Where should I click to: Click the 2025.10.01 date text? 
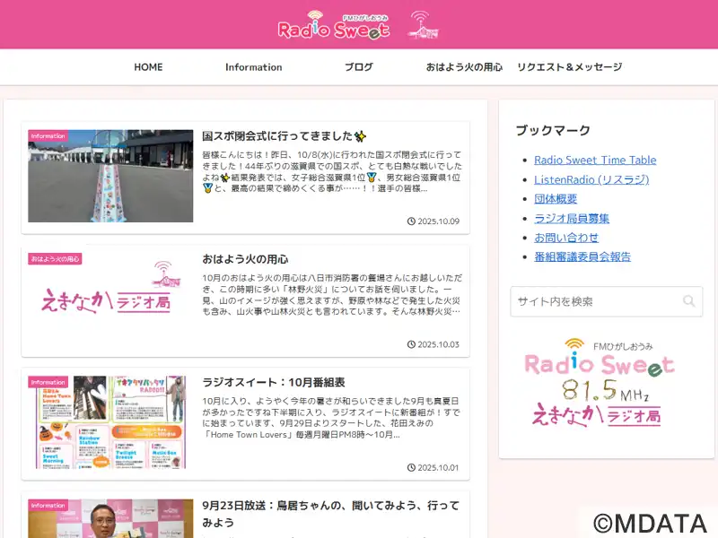click(x=438, y=467)
